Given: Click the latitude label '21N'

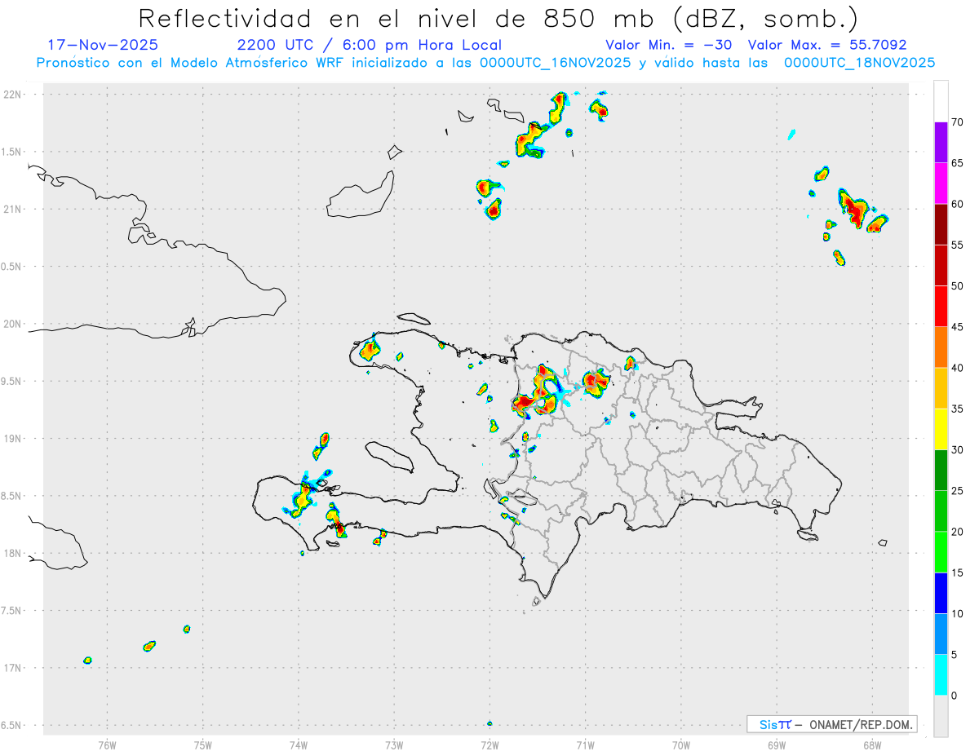Looking at the screenshot, I should pos(14,209).
